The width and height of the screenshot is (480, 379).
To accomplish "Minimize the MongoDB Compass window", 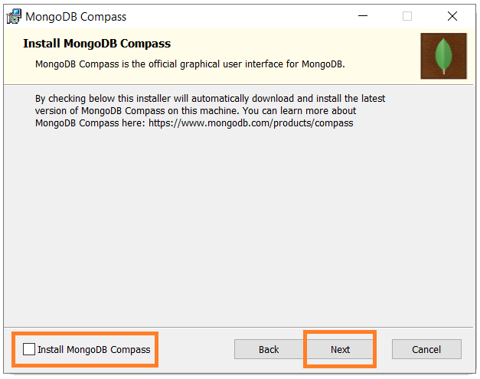I will tap(363, 16).
